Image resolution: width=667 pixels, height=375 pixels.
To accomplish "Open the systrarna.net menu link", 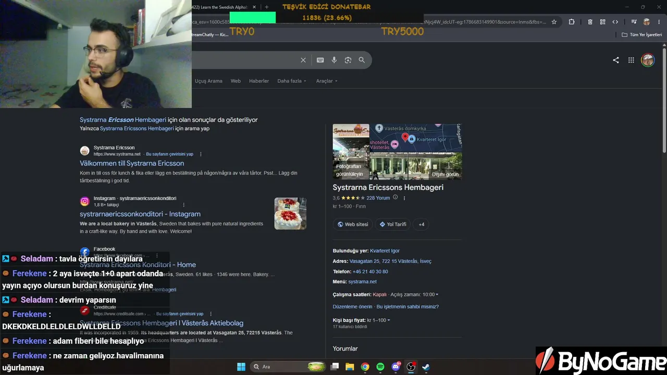I will pyautogui.click(x=362, y=282).
